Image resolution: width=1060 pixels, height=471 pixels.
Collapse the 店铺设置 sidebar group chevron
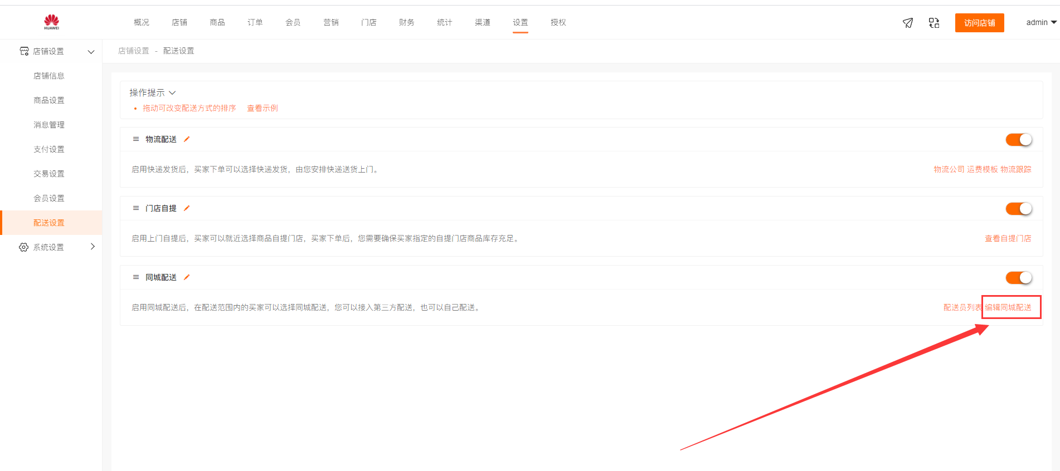91,52
